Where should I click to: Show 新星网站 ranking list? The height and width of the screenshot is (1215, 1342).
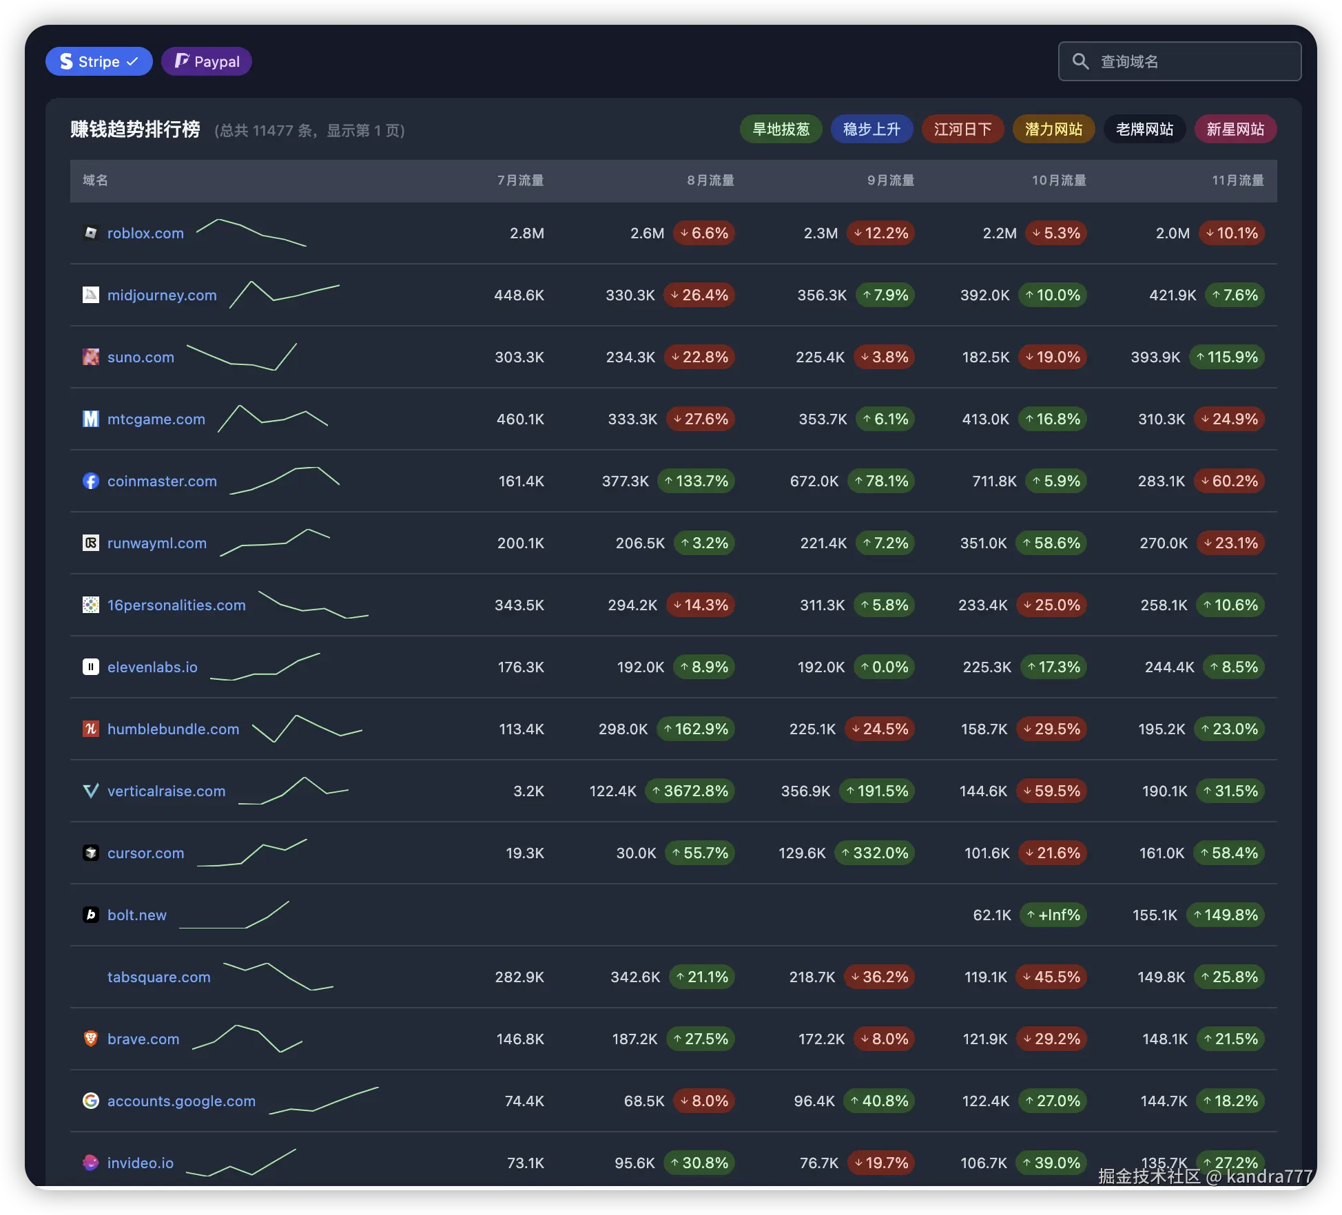(x=1235, y=129)
